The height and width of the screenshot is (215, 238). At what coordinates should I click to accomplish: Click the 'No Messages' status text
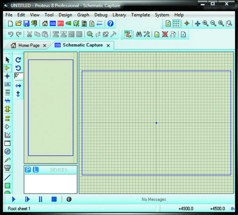point(154,199)
